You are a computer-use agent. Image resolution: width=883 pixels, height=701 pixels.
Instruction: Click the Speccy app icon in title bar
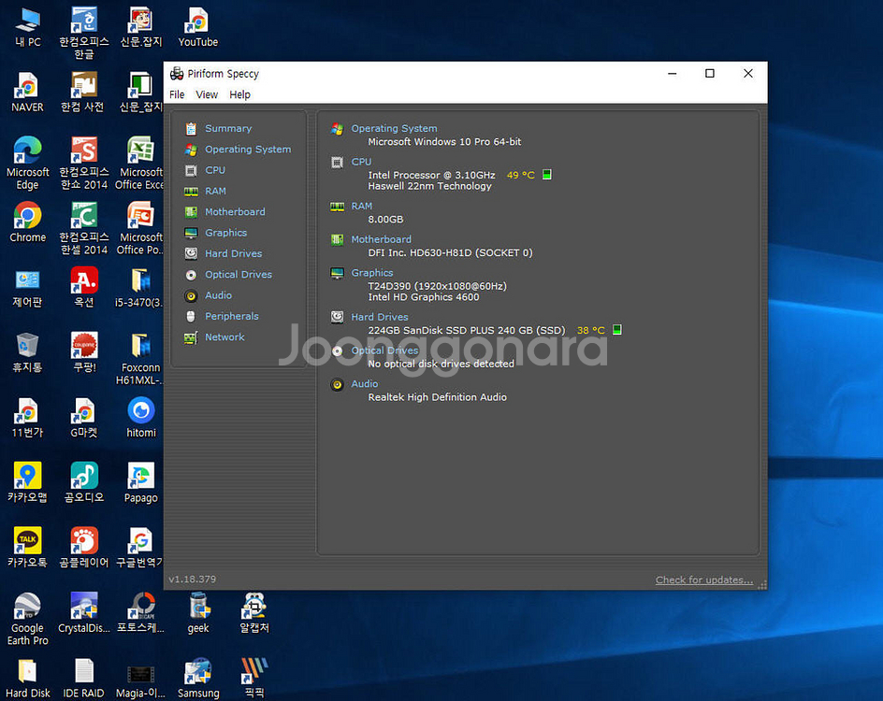[177, 74]
